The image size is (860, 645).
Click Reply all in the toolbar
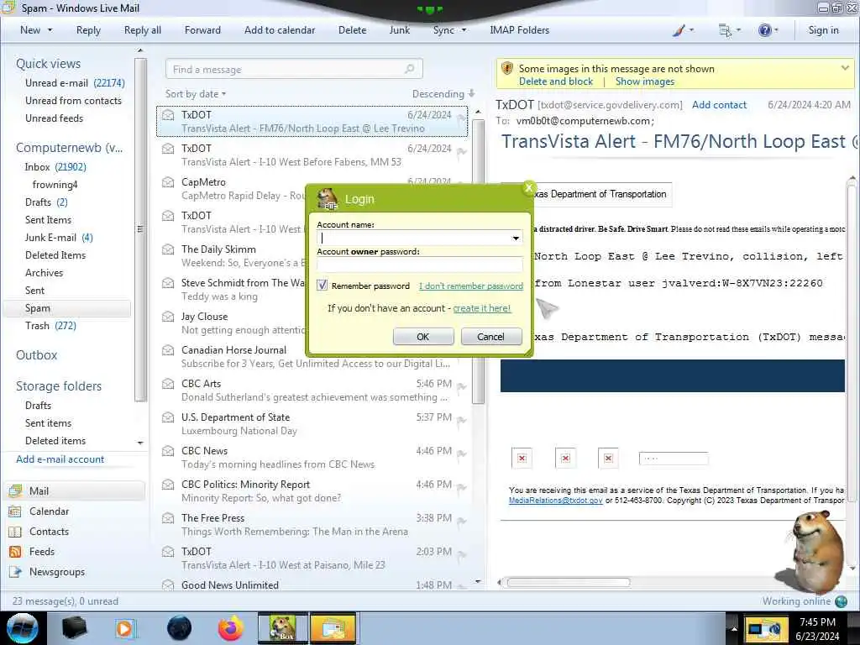[143, 30]
